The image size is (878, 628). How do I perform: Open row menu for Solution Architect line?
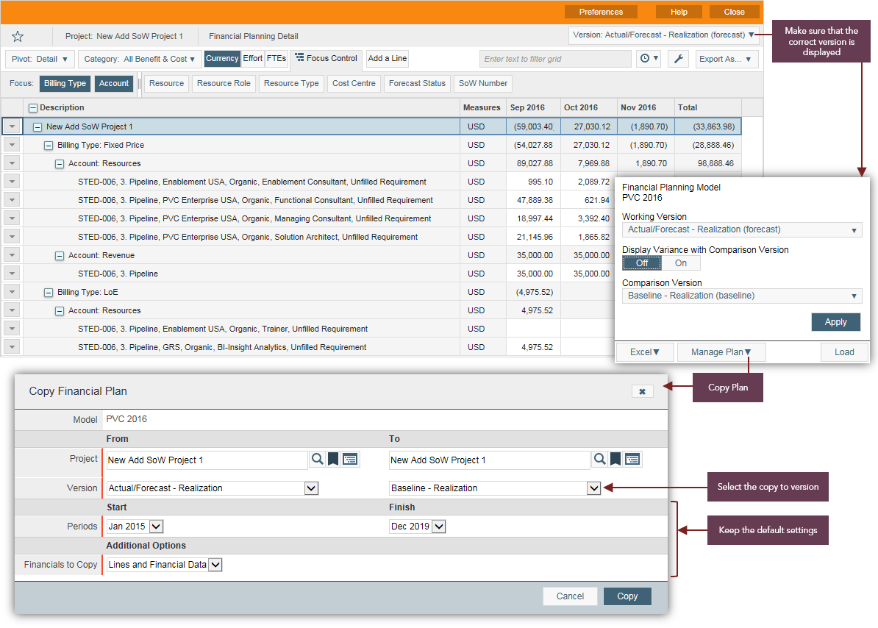tap(12, 237)
